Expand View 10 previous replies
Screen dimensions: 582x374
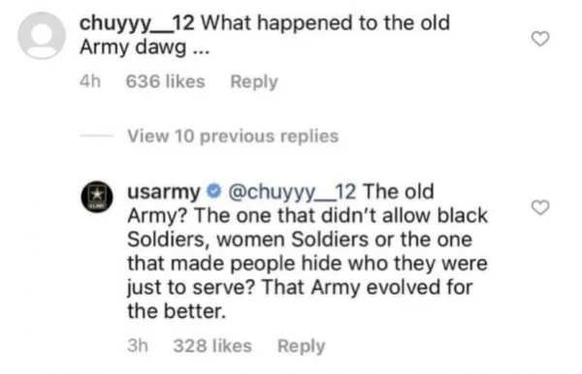[x=233, y=136]
